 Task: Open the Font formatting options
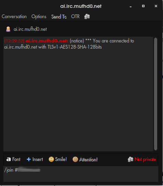pyautogui.click(x=13, y=159)
